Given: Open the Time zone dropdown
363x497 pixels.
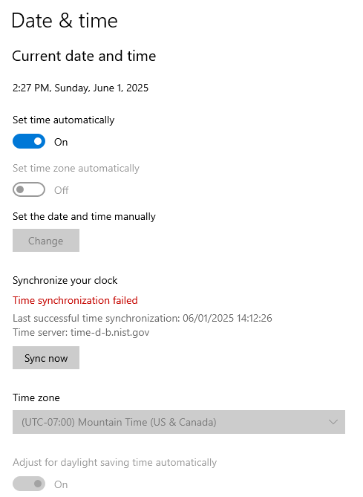Looking at the screenshot, I should pyautogui.click(x=179, y=422).
